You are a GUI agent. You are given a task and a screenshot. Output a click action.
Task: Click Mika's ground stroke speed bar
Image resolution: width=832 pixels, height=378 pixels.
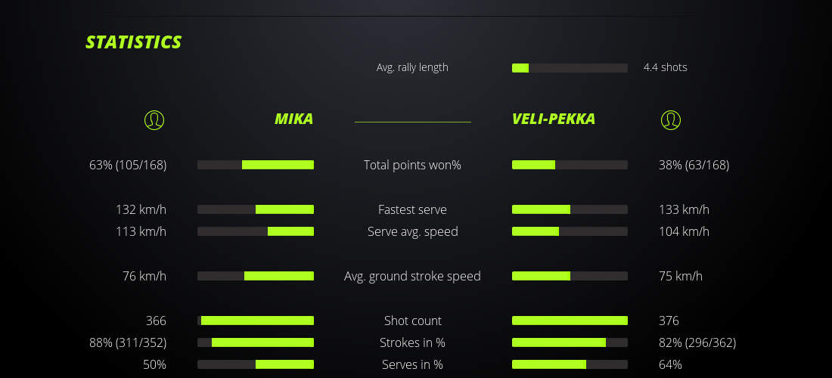[256, 276]
